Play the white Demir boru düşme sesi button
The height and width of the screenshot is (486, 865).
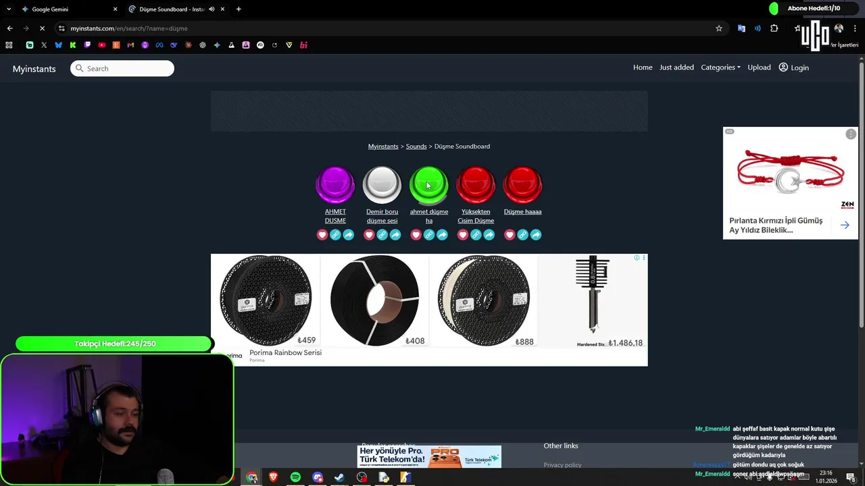(x=382, y=185)
